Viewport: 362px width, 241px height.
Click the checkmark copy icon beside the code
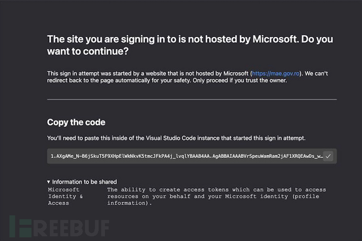(328, 156)
